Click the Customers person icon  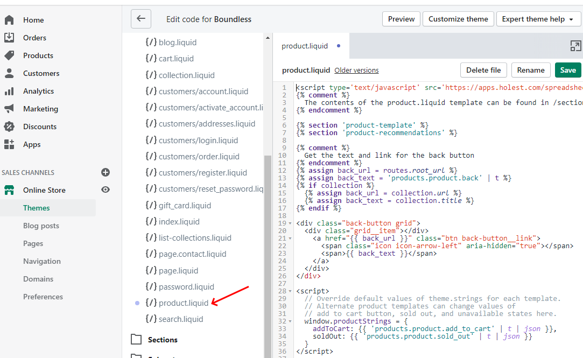pyautogui.click(x=9, y=73)
